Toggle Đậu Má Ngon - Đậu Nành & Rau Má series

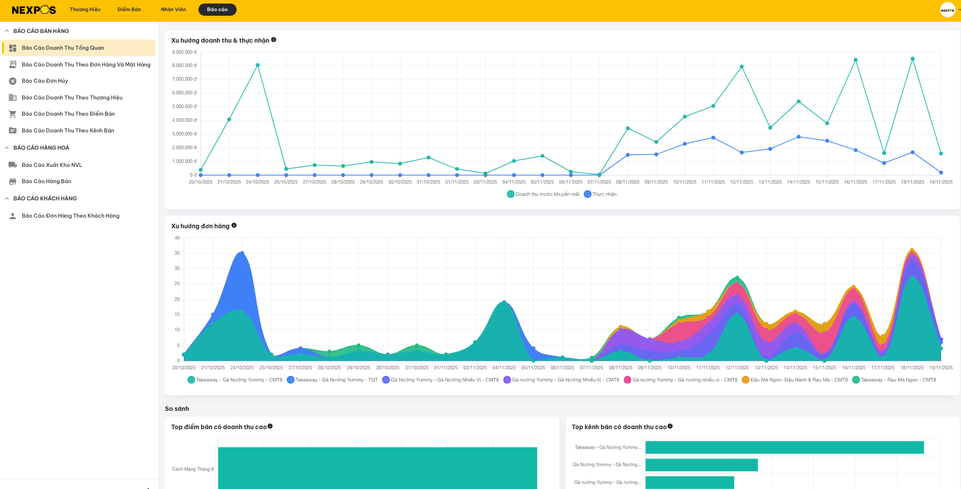[x=795, y=380]
